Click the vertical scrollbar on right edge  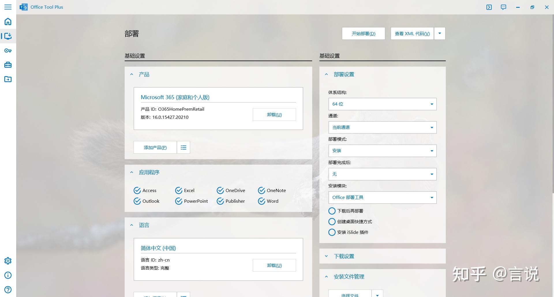553,104
